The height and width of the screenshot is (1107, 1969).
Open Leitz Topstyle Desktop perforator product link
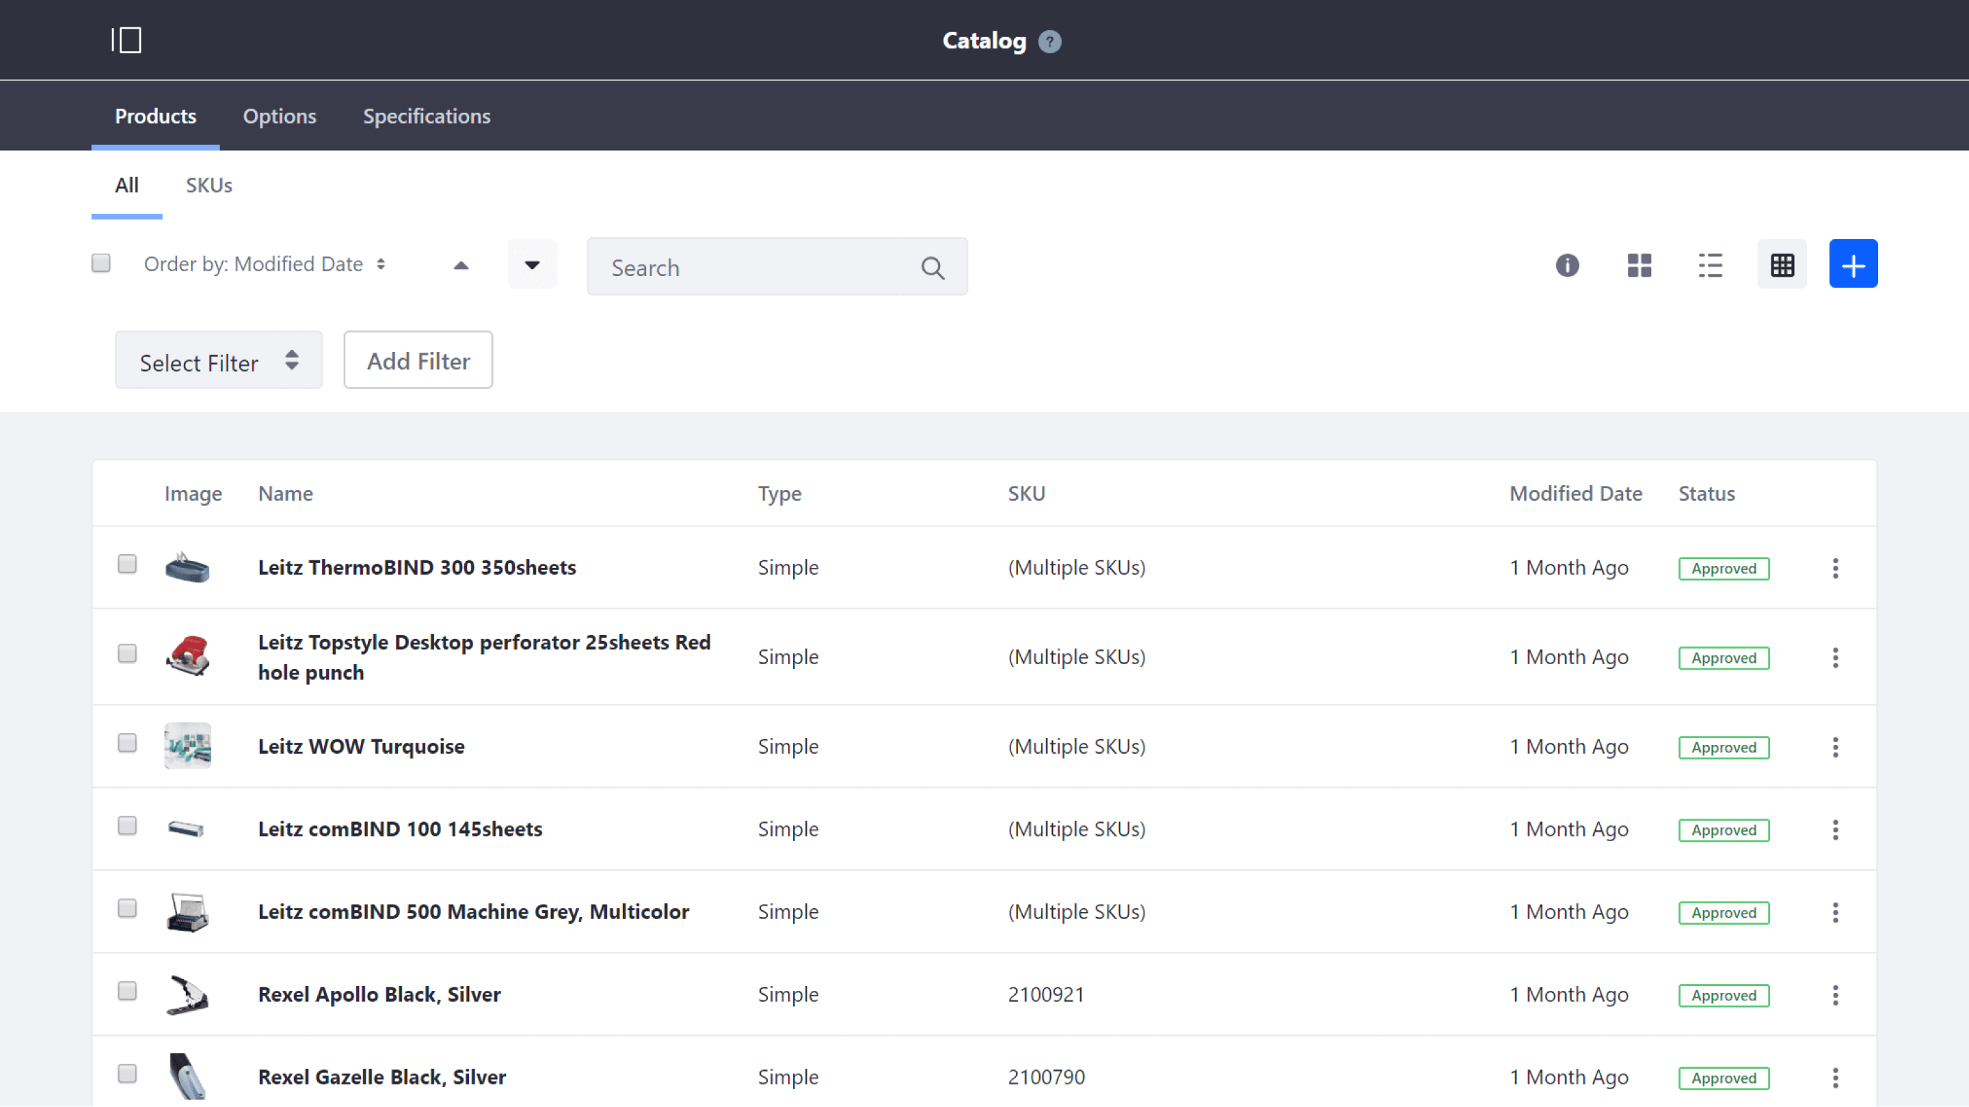pyautogui.click(x=484, y=657)
